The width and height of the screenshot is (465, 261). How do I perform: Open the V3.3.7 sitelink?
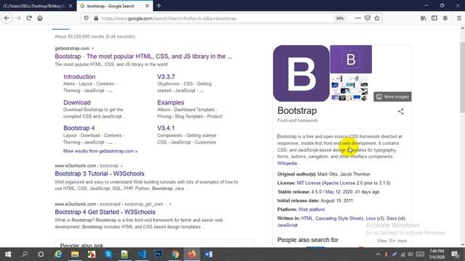pos(166,77)
